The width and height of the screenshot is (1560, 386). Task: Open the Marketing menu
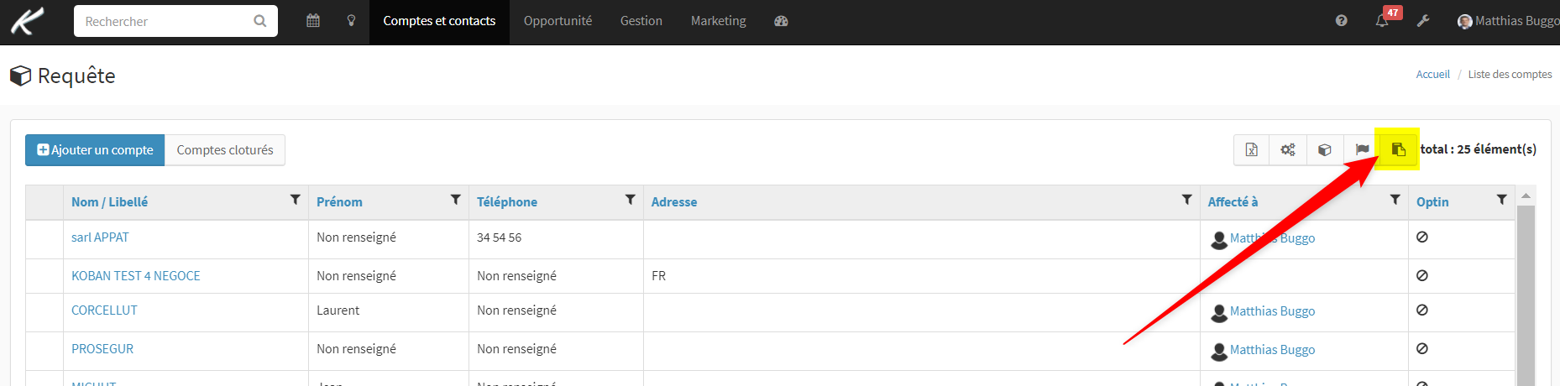(x=718, y=21)
